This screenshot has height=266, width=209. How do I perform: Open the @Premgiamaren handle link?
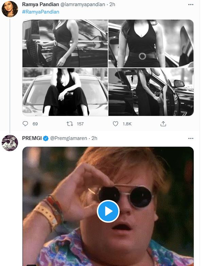coord(68,138)
